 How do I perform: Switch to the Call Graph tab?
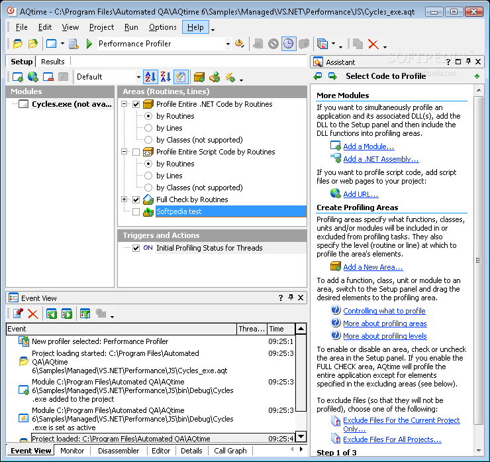pos(230,451)
